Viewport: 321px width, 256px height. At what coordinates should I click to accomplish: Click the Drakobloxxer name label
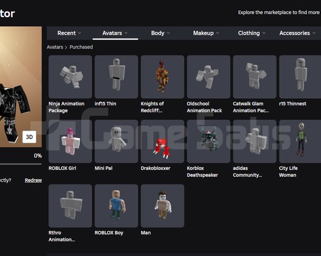155,168
